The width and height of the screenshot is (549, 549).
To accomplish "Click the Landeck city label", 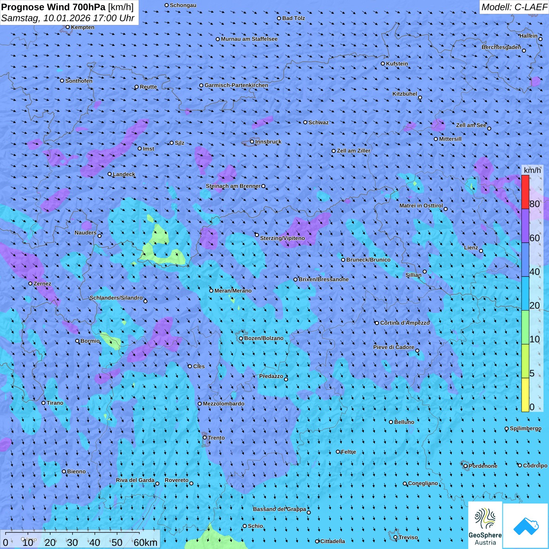I will (x=124, y=174).
